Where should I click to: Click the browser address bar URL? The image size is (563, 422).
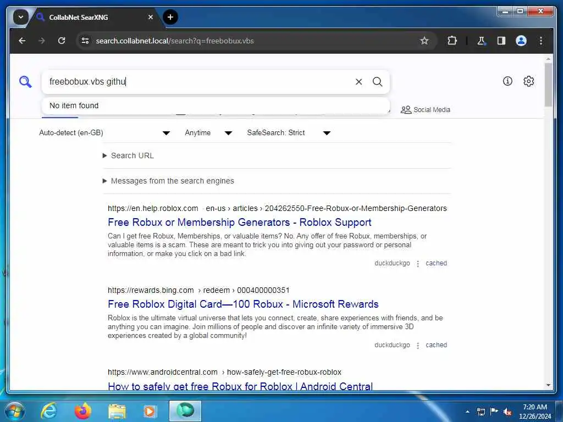tap(175, 41)
